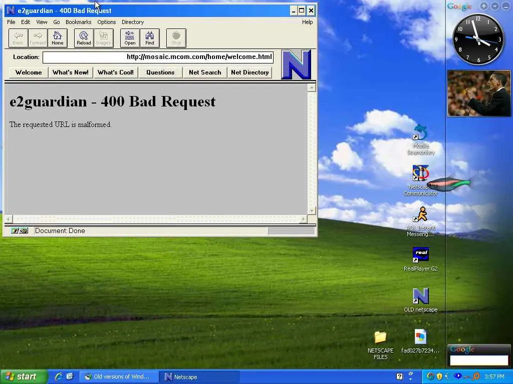The width and height of the screenshot is (513, 384).
Task: Select fad027b7234 file on desktop
Action: 420,341
